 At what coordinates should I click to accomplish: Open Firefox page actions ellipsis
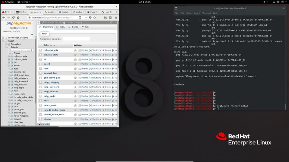(86, 17)
